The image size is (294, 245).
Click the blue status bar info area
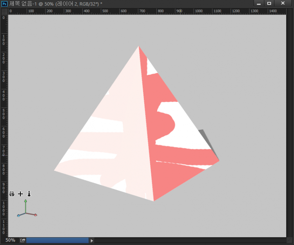tap(57, 240)
